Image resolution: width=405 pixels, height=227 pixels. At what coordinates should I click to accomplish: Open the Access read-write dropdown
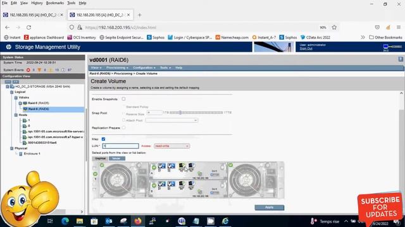coord(171,146)
